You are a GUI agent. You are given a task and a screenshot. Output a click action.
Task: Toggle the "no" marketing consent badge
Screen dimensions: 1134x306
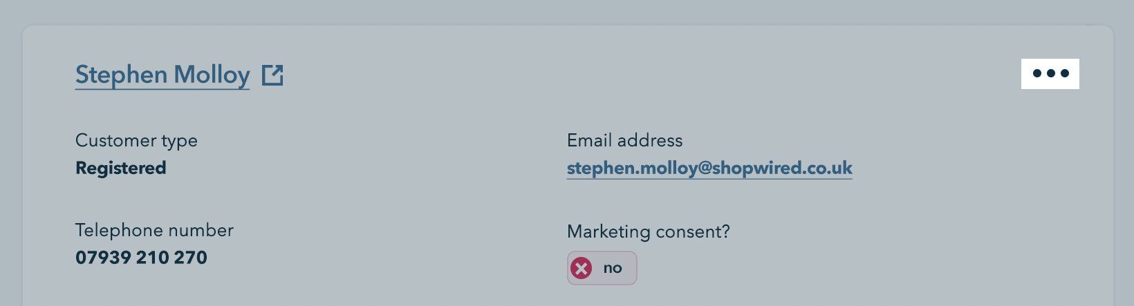[602, 268]
